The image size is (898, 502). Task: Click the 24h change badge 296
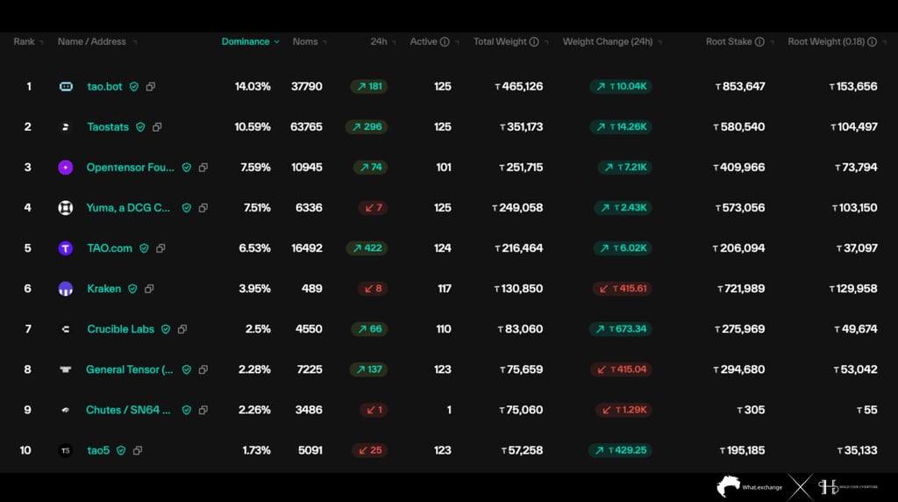367,126
